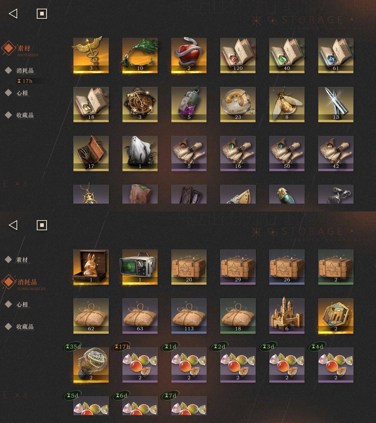Select the wooden crate with count 29
The height and width of the screenshot is (423, 376).
(238, 267)
